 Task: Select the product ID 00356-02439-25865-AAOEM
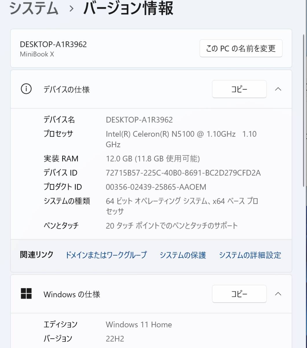pos(156,187)
